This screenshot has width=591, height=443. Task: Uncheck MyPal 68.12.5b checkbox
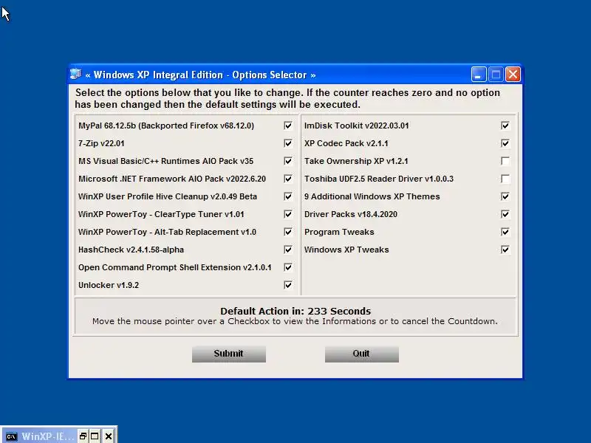(288, 126)
